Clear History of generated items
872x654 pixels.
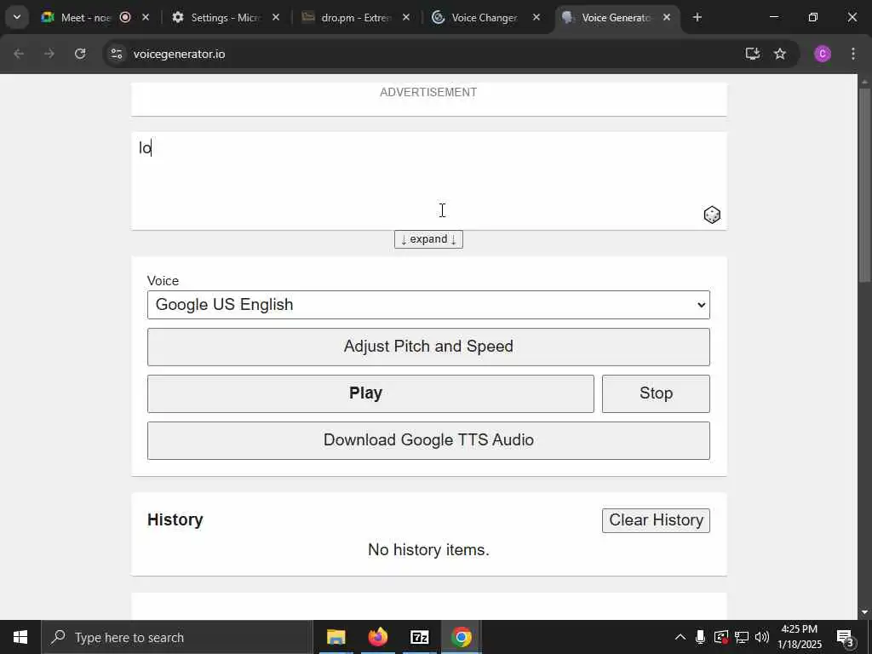tap(656, 520)
